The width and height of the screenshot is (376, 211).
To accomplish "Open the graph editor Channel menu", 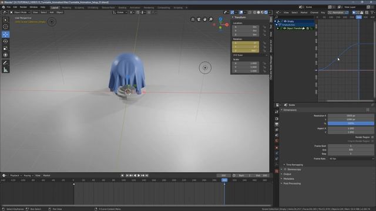I will [314, 12].
